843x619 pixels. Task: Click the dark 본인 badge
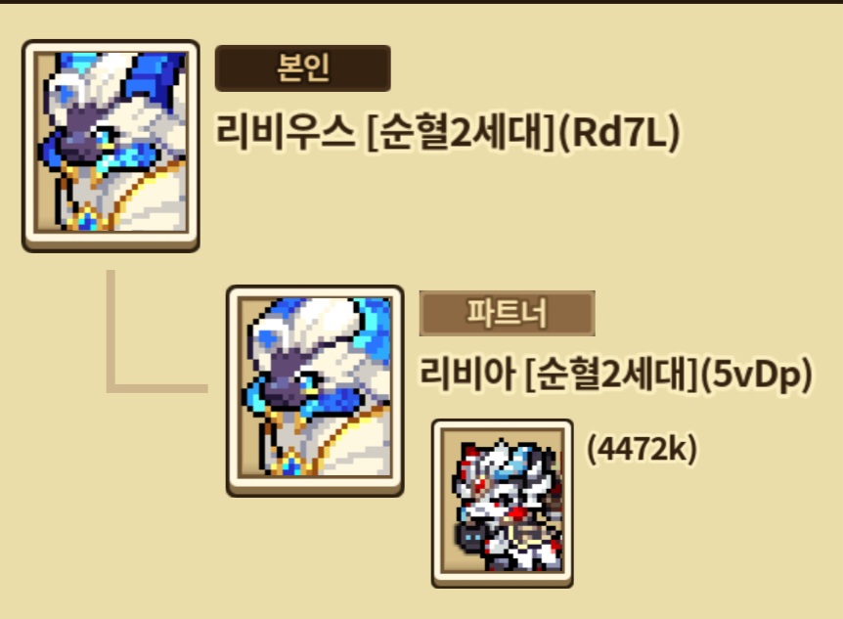(x=303, y=68)
